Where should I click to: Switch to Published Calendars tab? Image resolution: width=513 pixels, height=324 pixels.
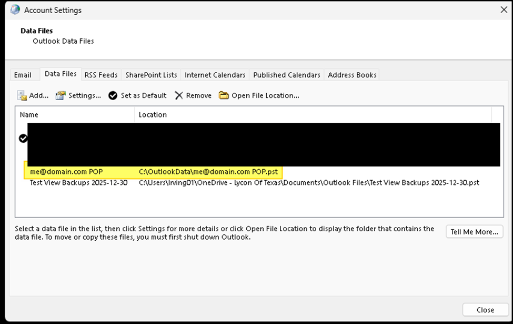pos(287,75)
